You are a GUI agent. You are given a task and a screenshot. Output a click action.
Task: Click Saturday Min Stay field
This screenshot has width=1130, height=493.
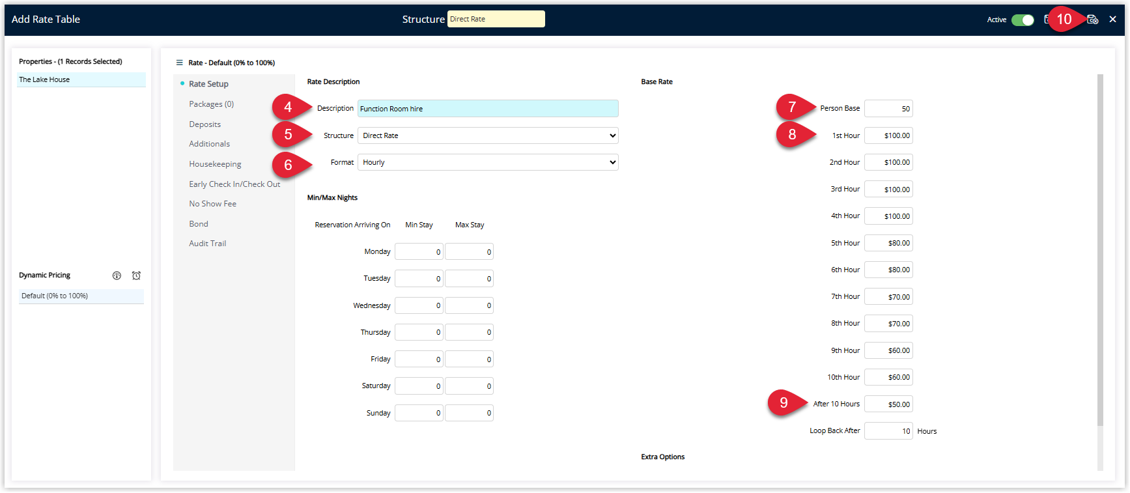[x=419, y=386]
